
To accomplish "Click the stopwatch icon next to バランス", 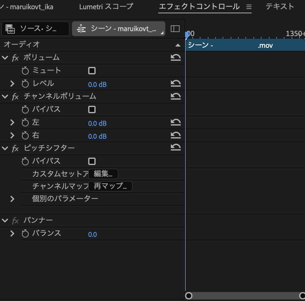I will point(26,234).
